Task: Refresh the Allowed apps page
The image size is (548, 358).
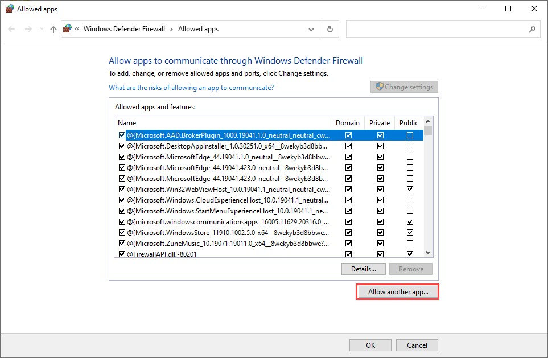Action: [329, 30]
